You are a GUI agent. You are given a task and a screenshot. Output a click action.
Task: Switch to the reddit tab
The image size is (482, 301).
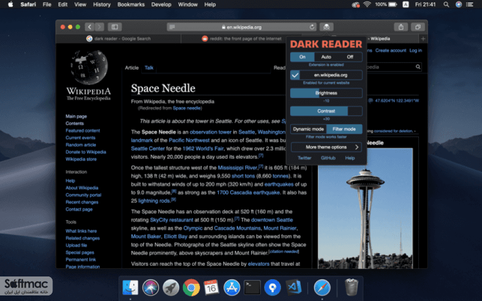[x=242, y=38]
